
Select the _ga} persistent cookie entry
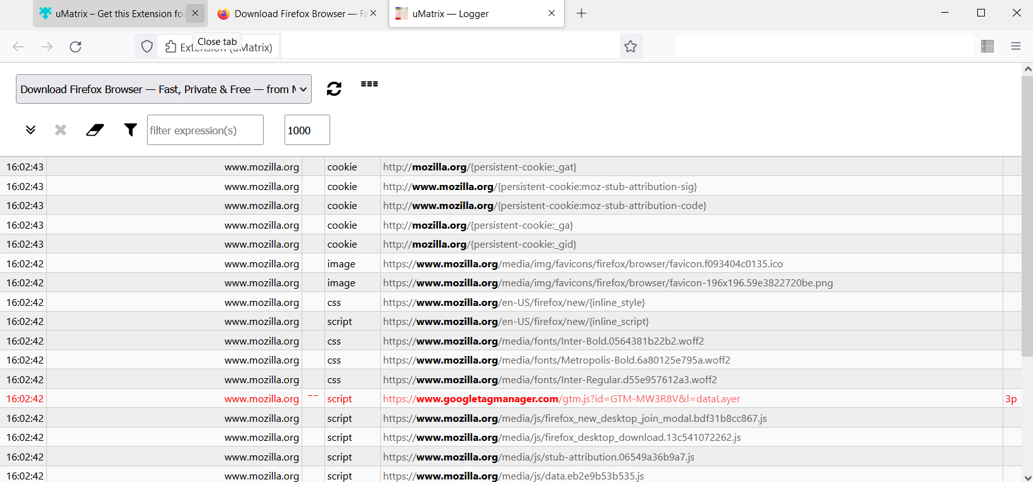[478, 225]
